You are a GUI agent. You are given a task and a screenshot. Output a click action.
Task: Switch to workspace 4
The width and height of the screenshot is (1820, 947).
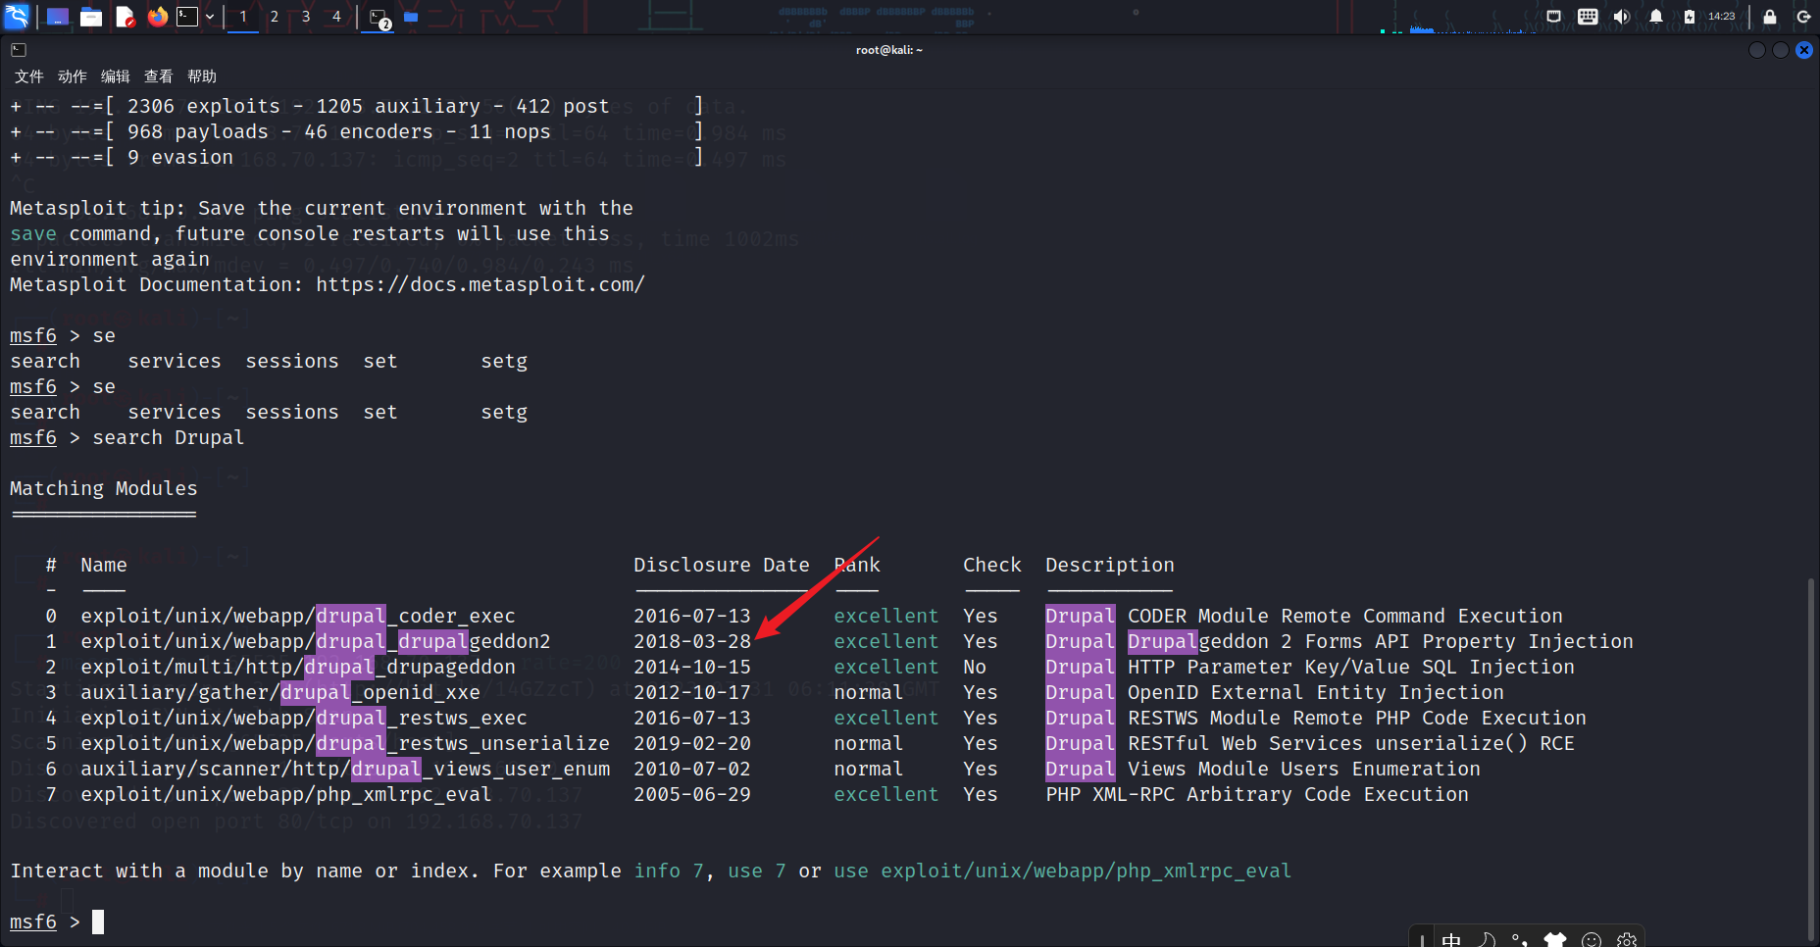[x=336, y=17]
